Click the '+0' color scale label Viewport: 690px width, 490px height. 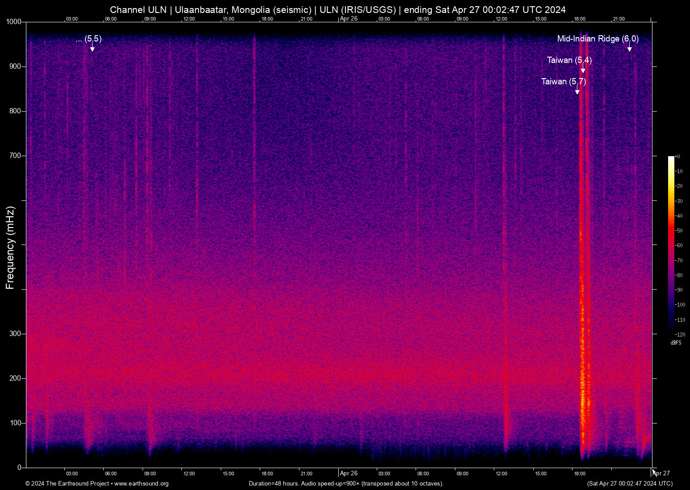(x=677, y=157)
